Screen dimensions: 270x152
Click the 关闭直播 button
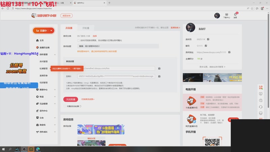[x=71, y=99]
